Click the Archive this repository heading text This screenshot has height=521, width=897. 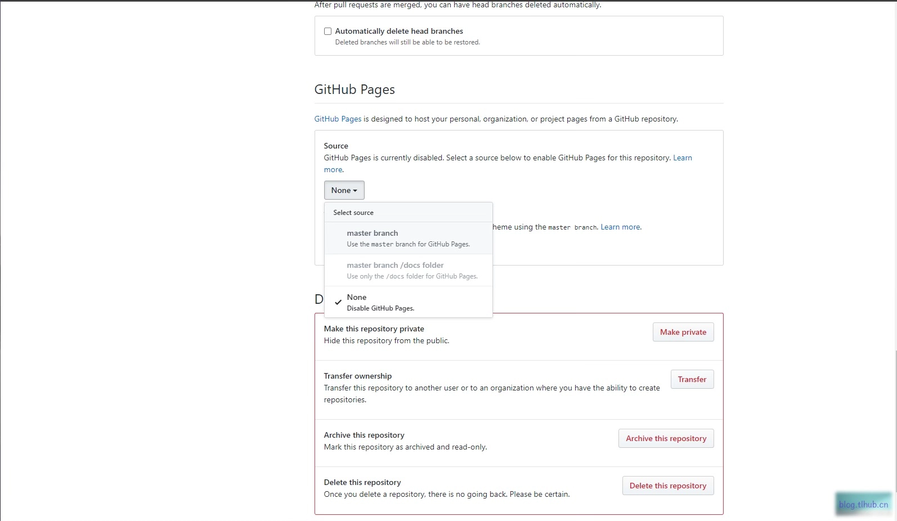pyautogui.click(x=364, y=435)
